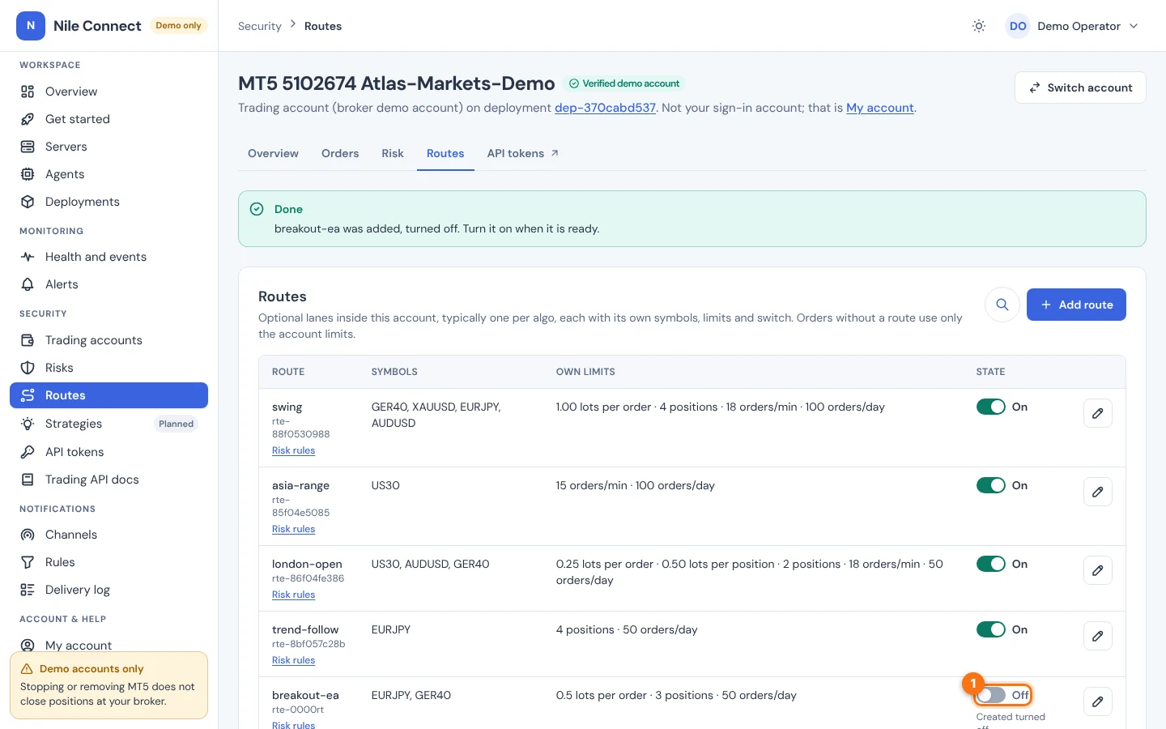Open Channels under Notifications
This screenshot has height=729, width=1166.
(x=109, y=535)
